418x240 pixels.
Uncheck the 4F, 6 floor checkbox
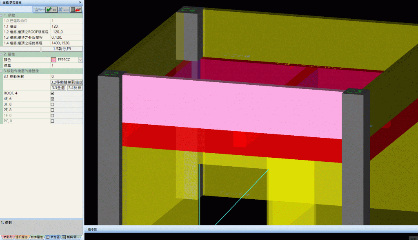[x=53, y=99]
